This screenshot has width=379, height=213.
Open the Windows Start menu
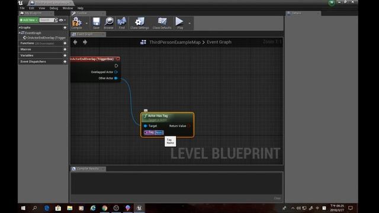coord(23,208)
